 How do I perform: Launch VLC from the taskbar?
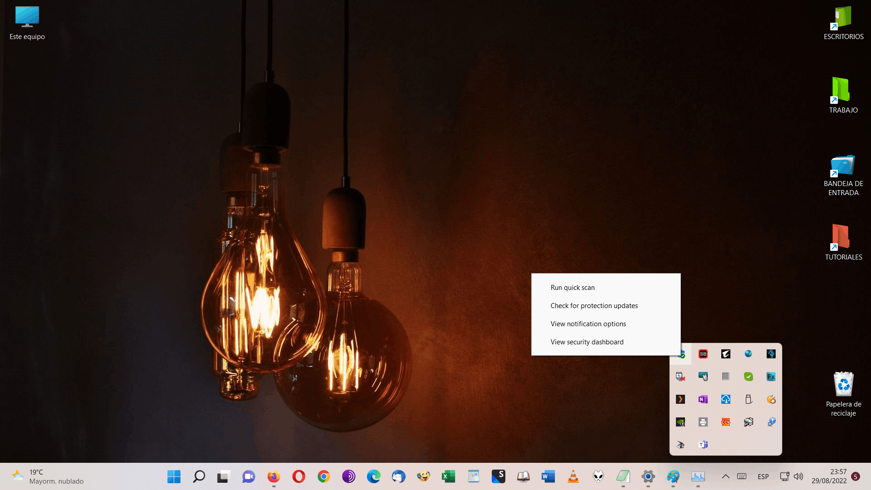573,476
